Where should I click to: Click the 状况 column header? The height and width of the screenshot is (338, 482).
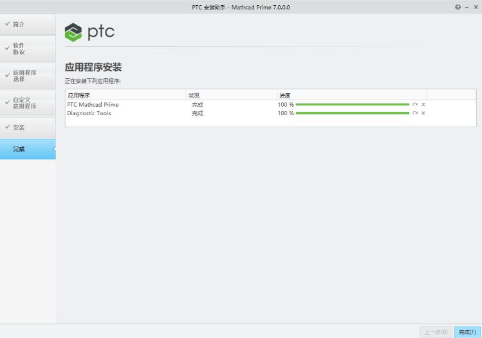click(x=232, y=95)
